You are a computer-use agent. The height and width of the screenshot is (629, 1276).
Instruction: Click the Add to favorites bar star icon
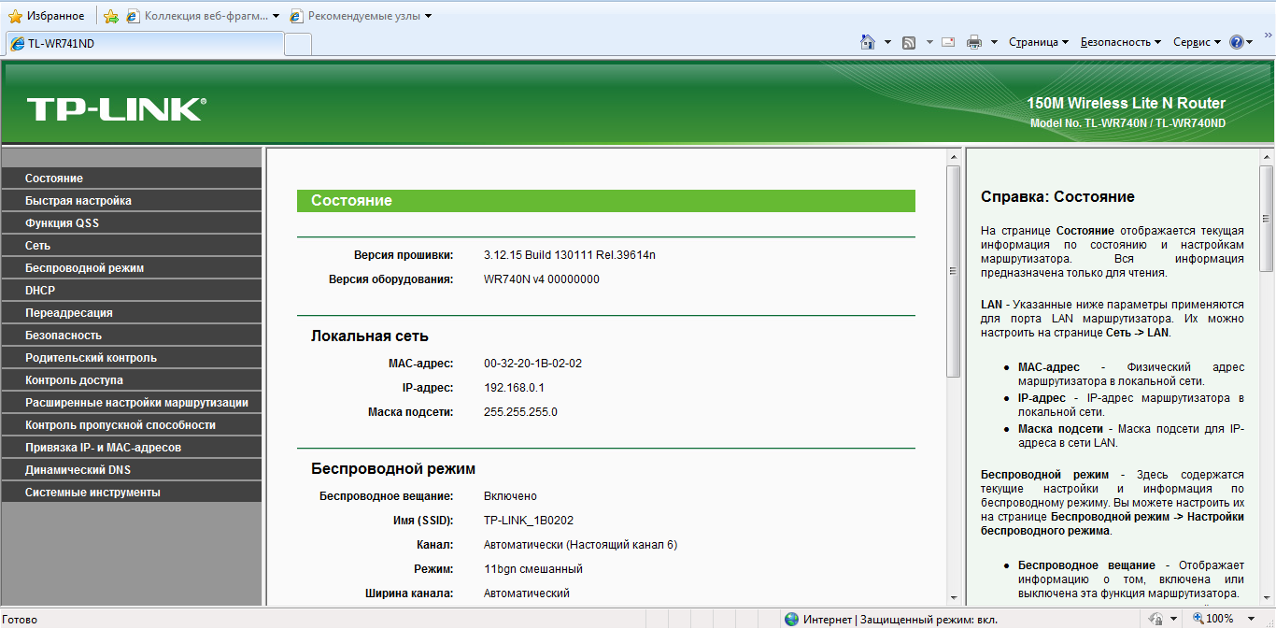[x=111, y=16]
